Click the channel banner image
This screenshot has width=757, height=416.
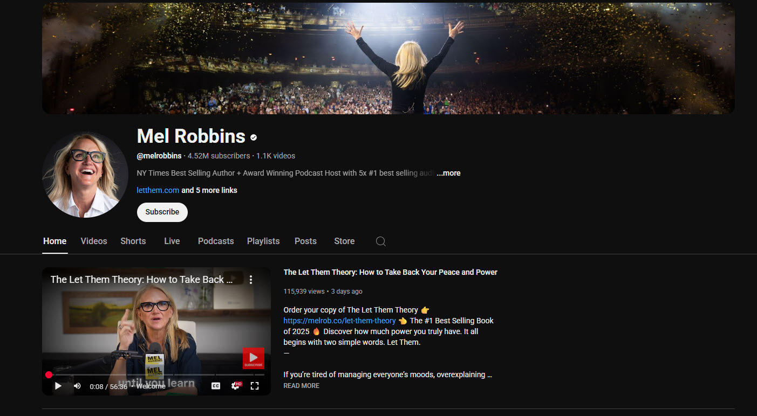[x=388, y=58]
